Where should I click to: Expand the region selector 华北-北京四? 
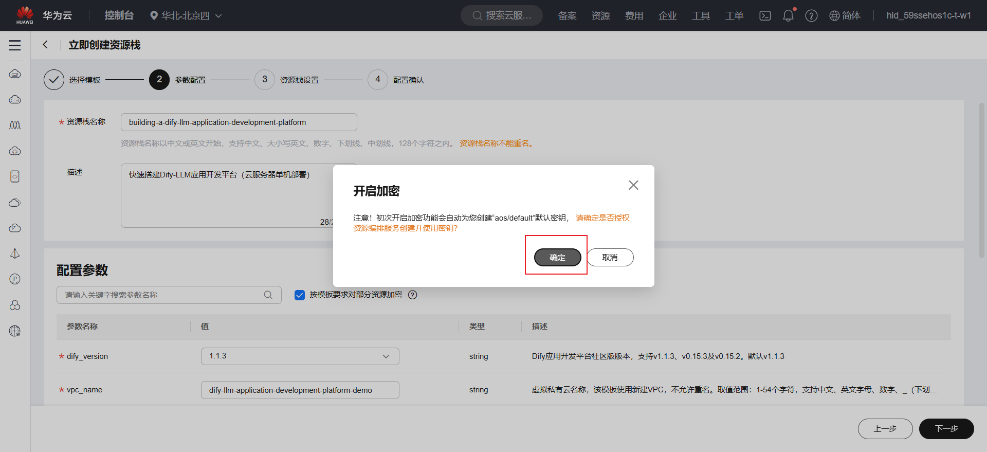pos(186,15)
